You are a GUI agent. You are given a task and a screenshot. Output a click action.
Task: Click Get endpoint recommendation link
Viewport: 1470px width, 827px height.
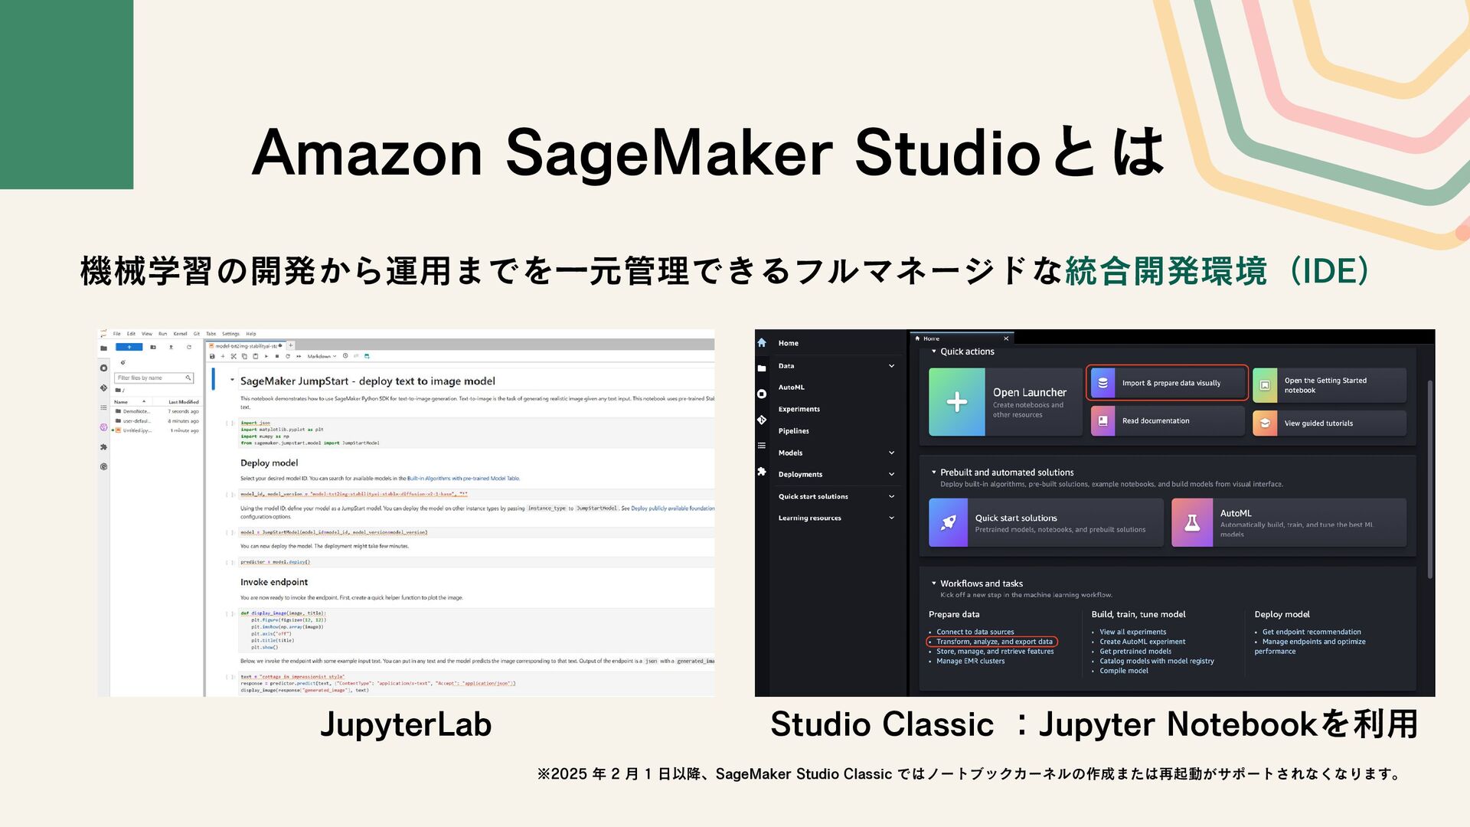click(1312, 632)
